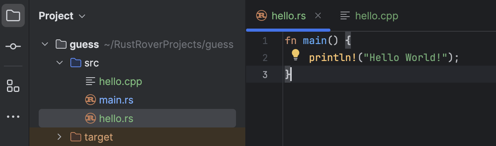Switch to the hello.cpp editor tab
This screenshot has width=496, height=146.
tap(369, 16)
